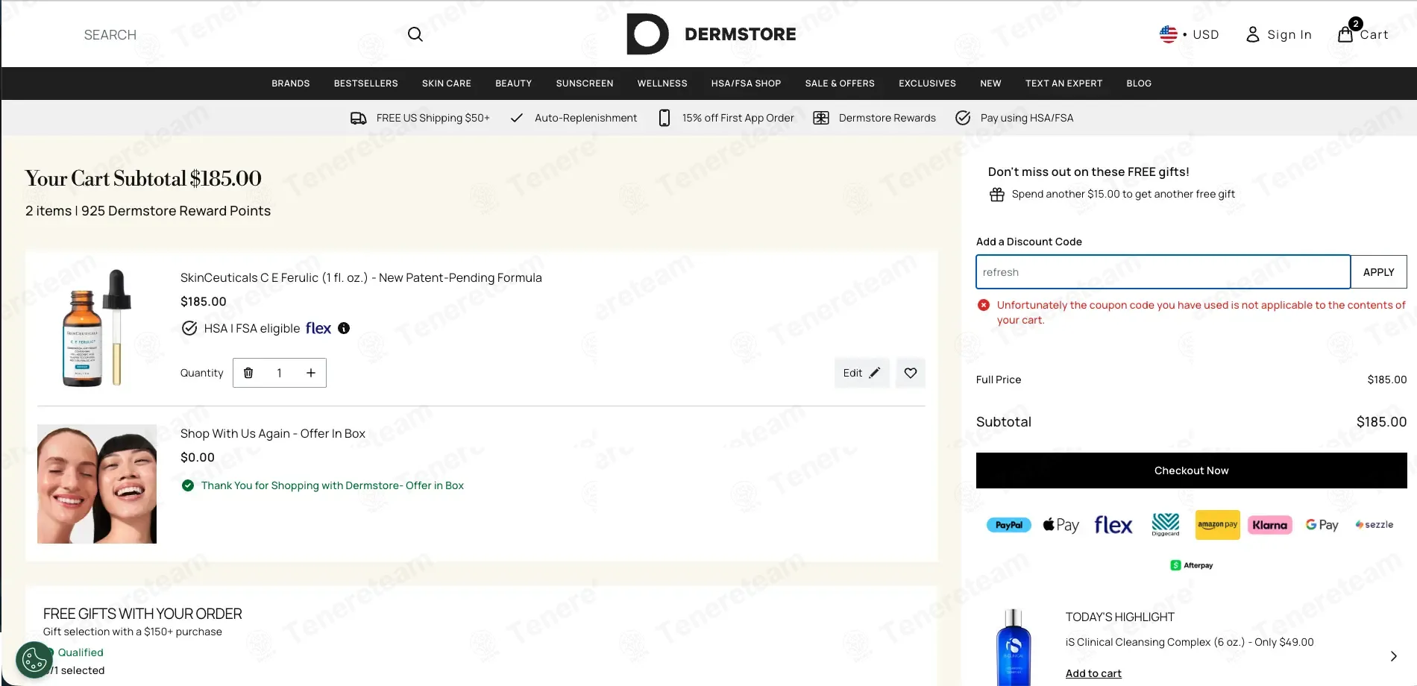
Task: Open the Sunscreen menu
Action: click(x=585, y=84)
